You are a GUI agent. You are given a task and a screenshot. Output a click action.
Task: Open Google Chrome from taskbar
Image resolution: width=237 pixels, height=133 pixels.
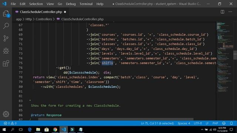tap(55, 130)
